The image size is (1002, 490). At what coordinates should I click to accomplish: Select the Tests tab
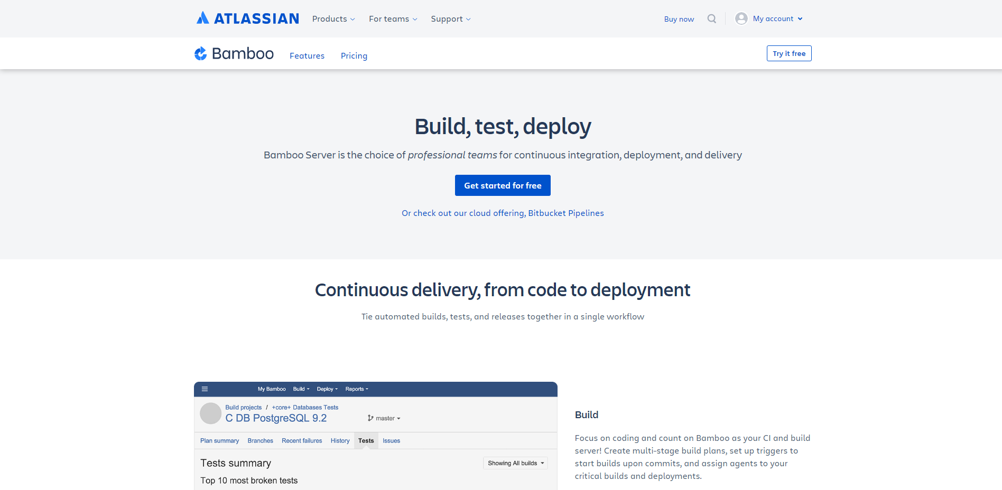(x=366, y=441)
